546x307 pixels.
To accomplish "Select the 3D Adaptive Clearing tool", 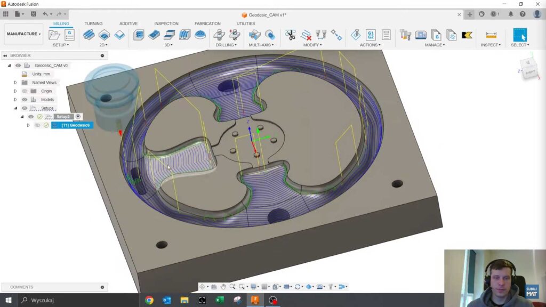I will pyautogui.click(x=139, y=35).
